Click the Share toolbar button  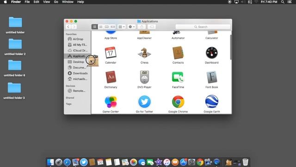click(x=142, y=27)
